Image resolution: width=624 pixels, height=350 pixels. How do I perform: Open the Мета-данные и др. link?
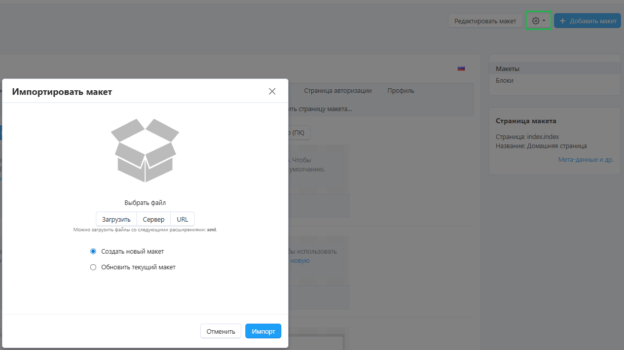[x=585, y=160]
